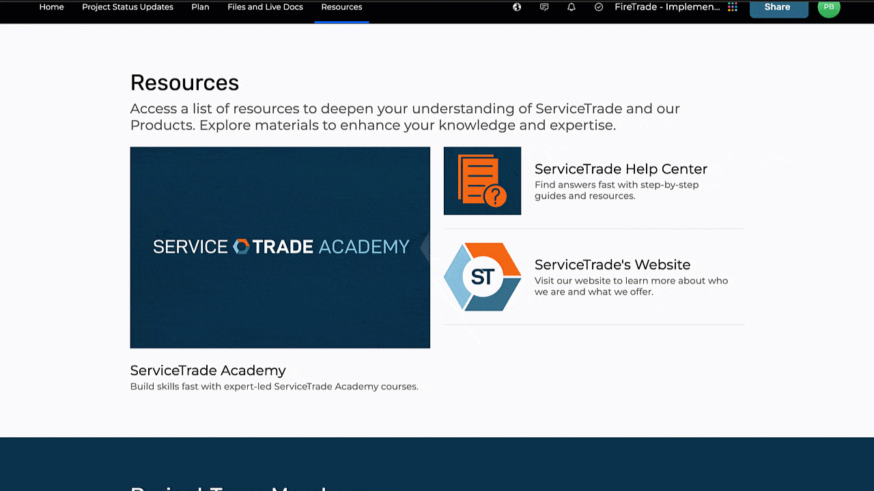Go to the Home tab
The width and height of the screenshot is (874, 491).
point(51,7)
